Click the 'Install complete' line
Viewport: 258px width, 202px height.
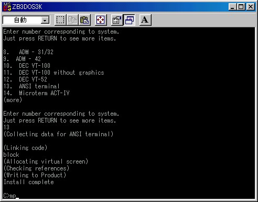[x=29, y=182]
